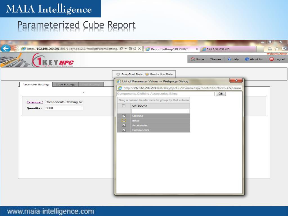Click the dialog's Param.aspx URL bar
This screenshot has height=216, width=288.
click(179, 88)
